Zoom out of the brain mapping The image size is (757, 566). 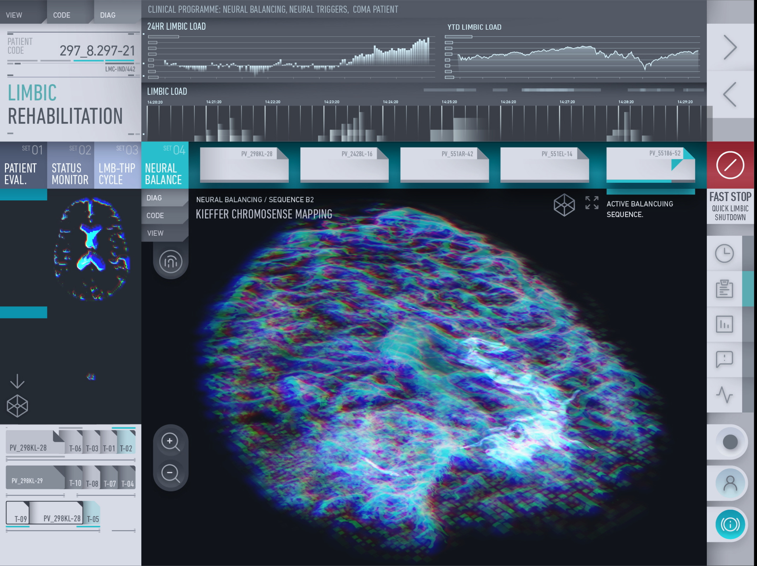pyautogui.click(x=170, y=474)
